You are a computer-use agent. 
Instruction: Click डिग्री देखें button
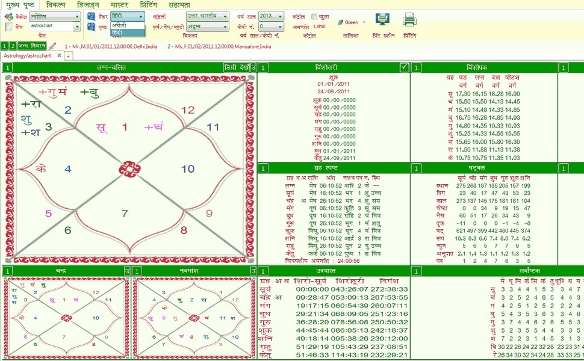pos(237,68)
